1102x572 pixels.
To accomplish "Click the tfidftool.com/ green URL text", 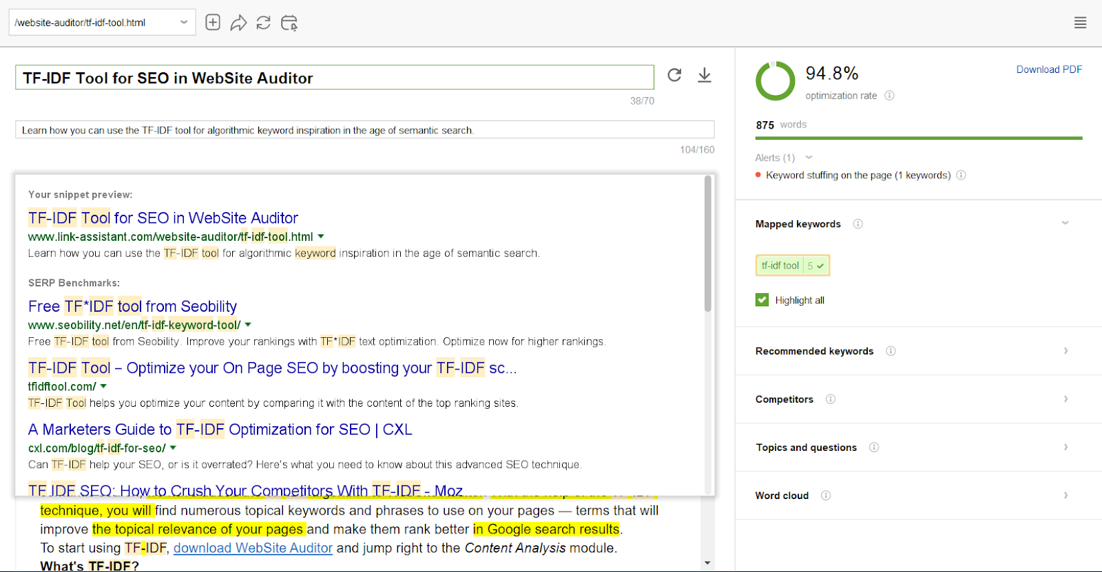I will pyautogui.click(x=62, y=387).
